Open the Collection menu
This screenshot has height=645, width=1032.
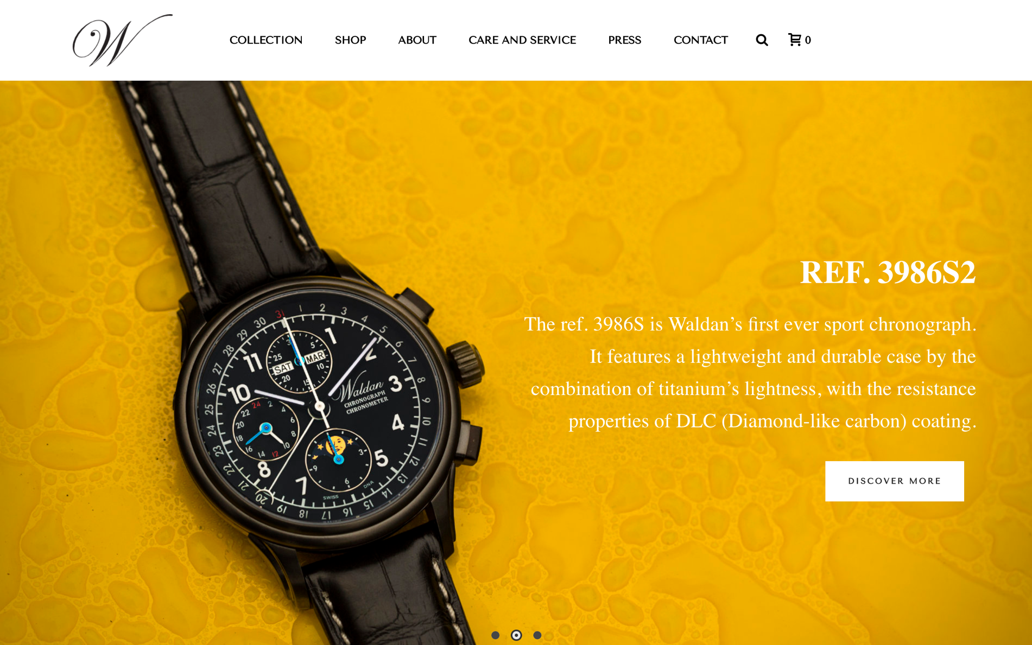[266, 40]
